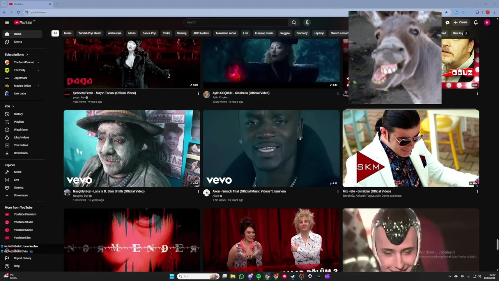
Task: Expand Show more under Explore
Action: (x=23, y=196)
